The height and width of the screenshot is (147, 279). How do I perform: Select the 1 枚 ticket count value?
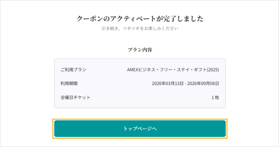click(215, 97)
